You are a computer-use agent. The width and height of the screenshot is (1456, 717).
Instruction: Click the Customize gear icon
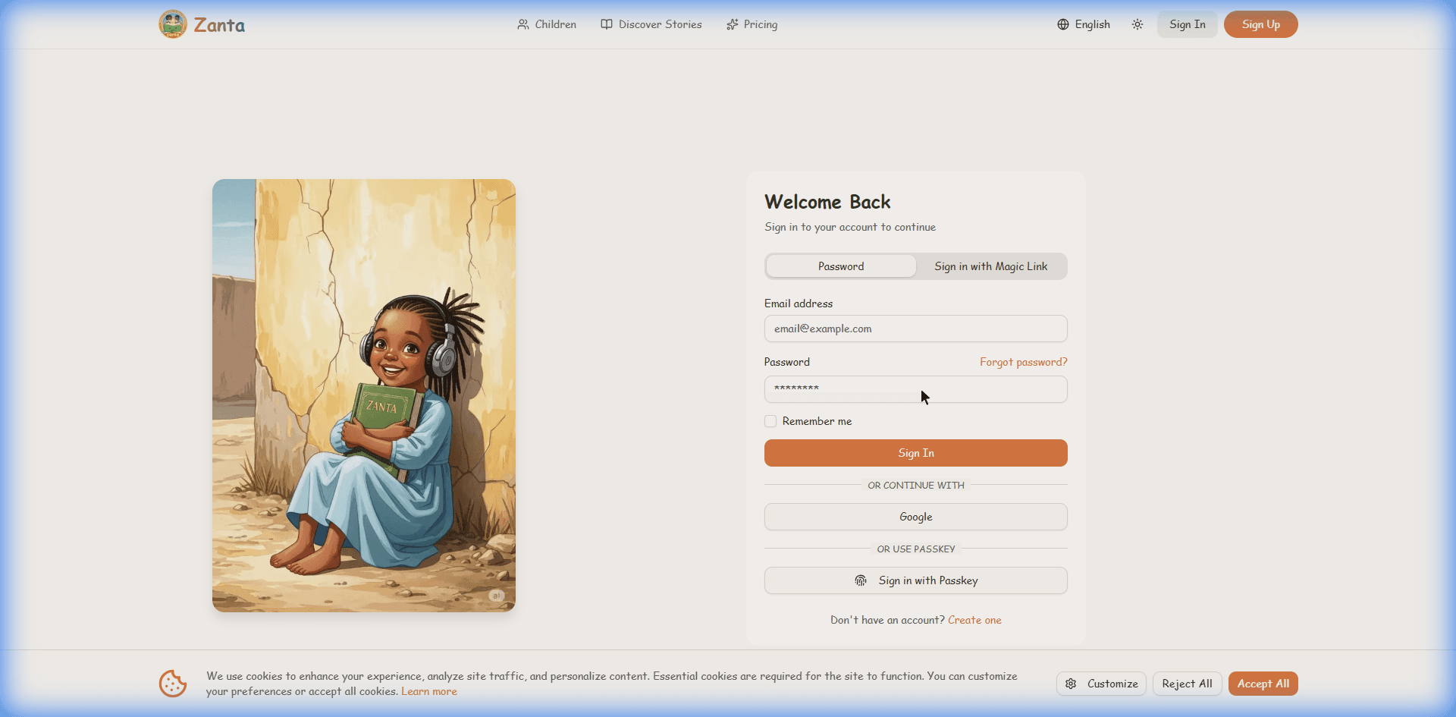click(x=1071, y=684)
